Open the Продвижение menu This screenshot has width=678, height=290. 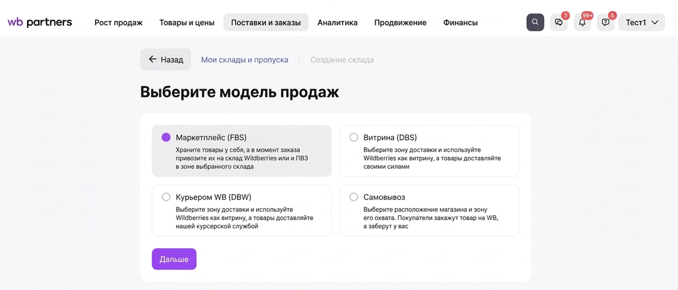point(401,22)
